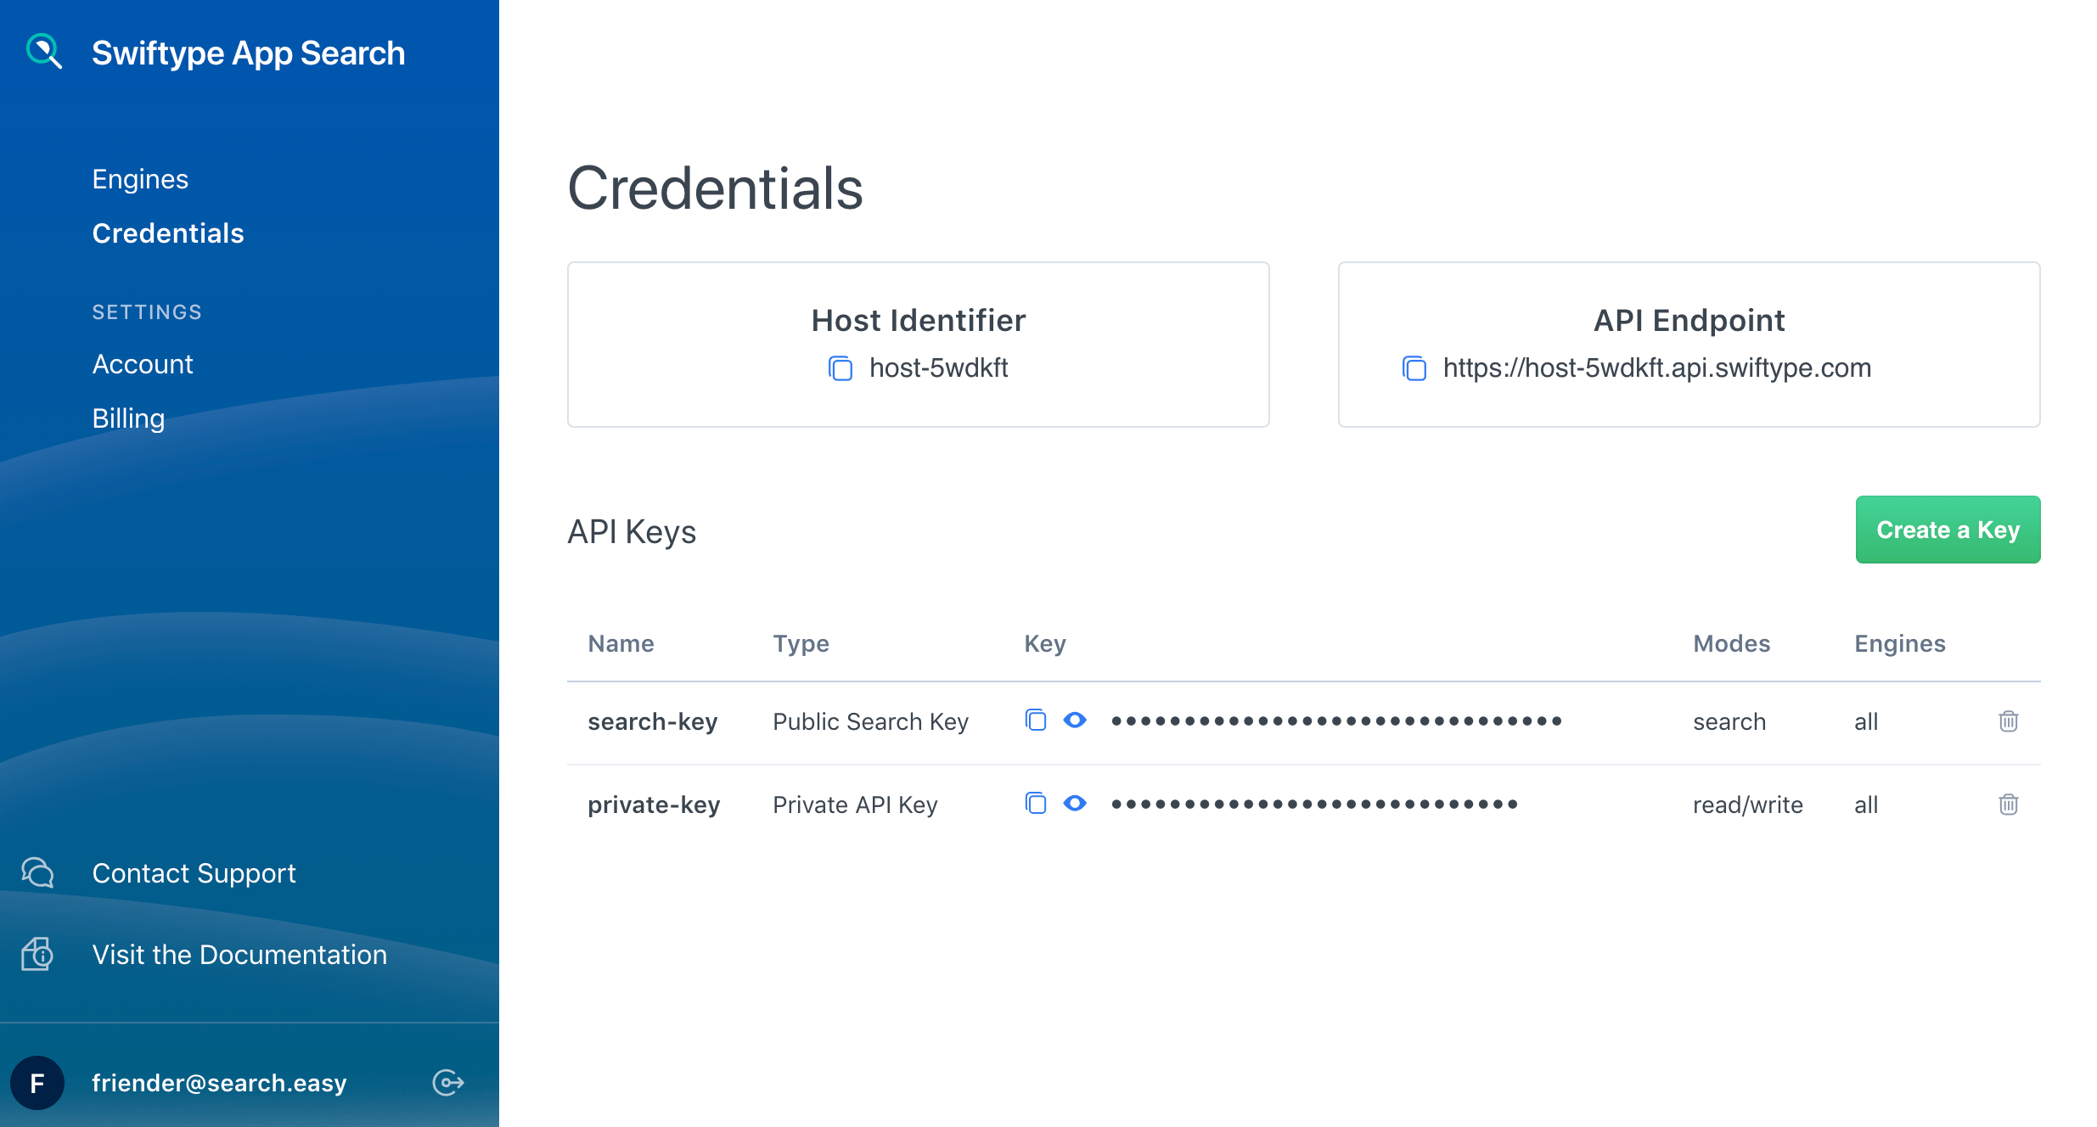Open Visit the Documentation link
Image resolution: width=2097 pixels, height=1127 pixels.
tap(239, 955)
